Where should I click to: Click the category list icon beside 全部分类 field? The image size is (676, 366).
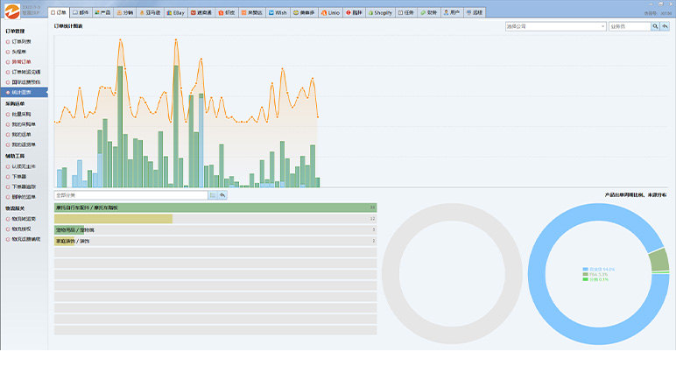pos(213,195)
